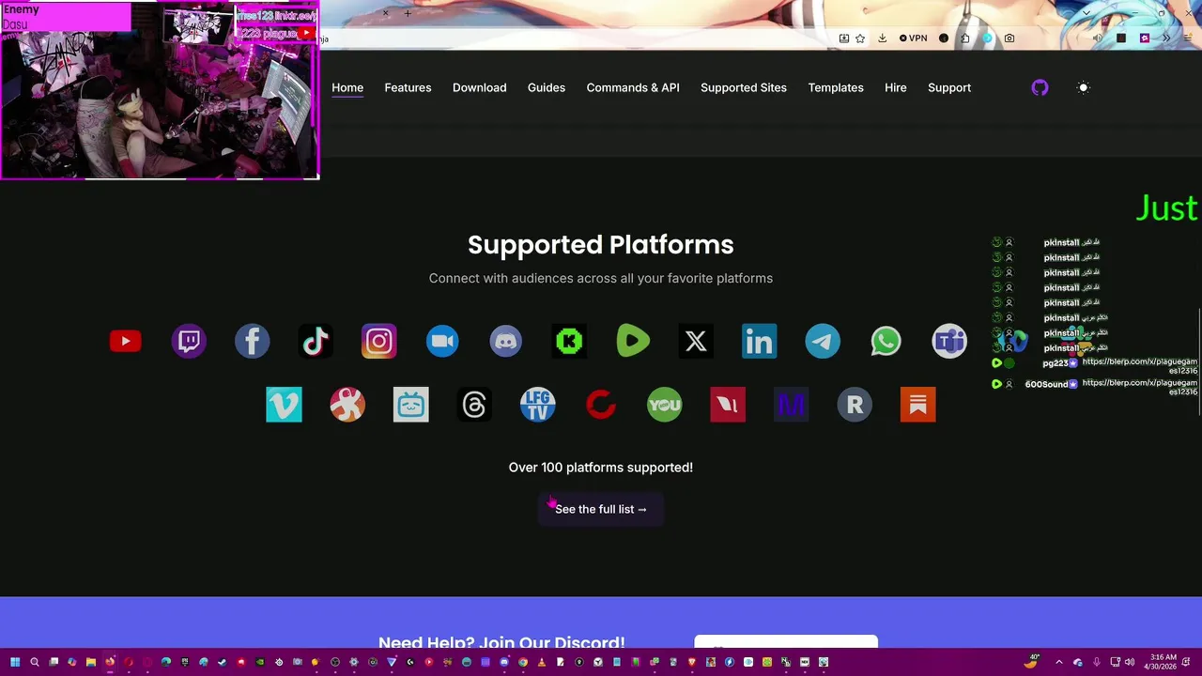Viewport: 1202px width, 676px height.
Task: Click the Zoom platform icon
Action: tap(442, 341)
